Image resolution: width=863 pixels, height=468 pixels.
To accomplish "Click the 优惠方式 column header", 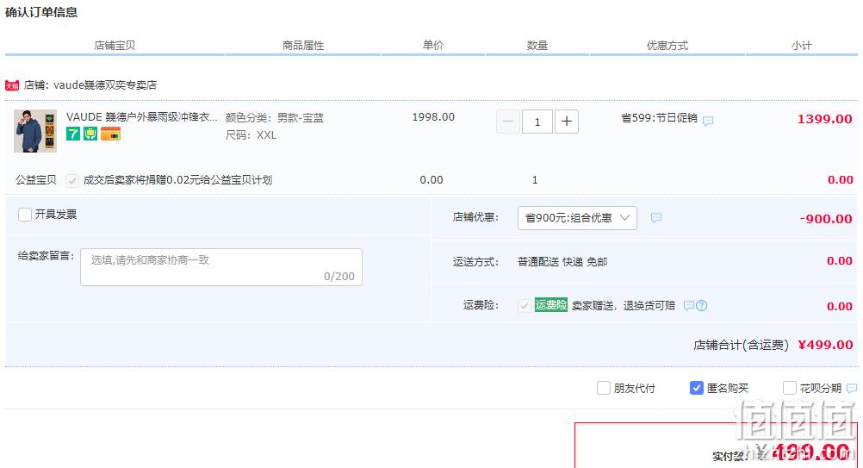I will click(x=667, y=45).
